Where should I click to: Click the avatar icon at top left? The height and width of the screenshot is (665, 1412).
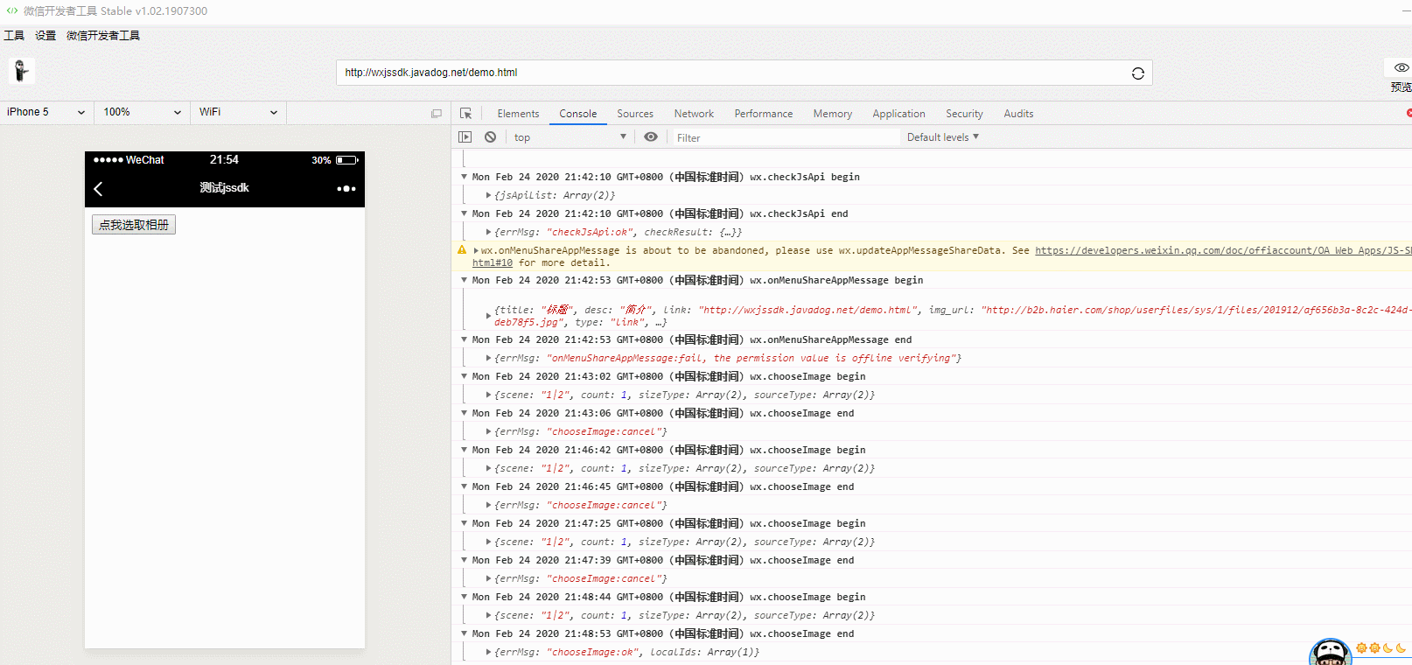pyautogui.click(x=22, y=71)
